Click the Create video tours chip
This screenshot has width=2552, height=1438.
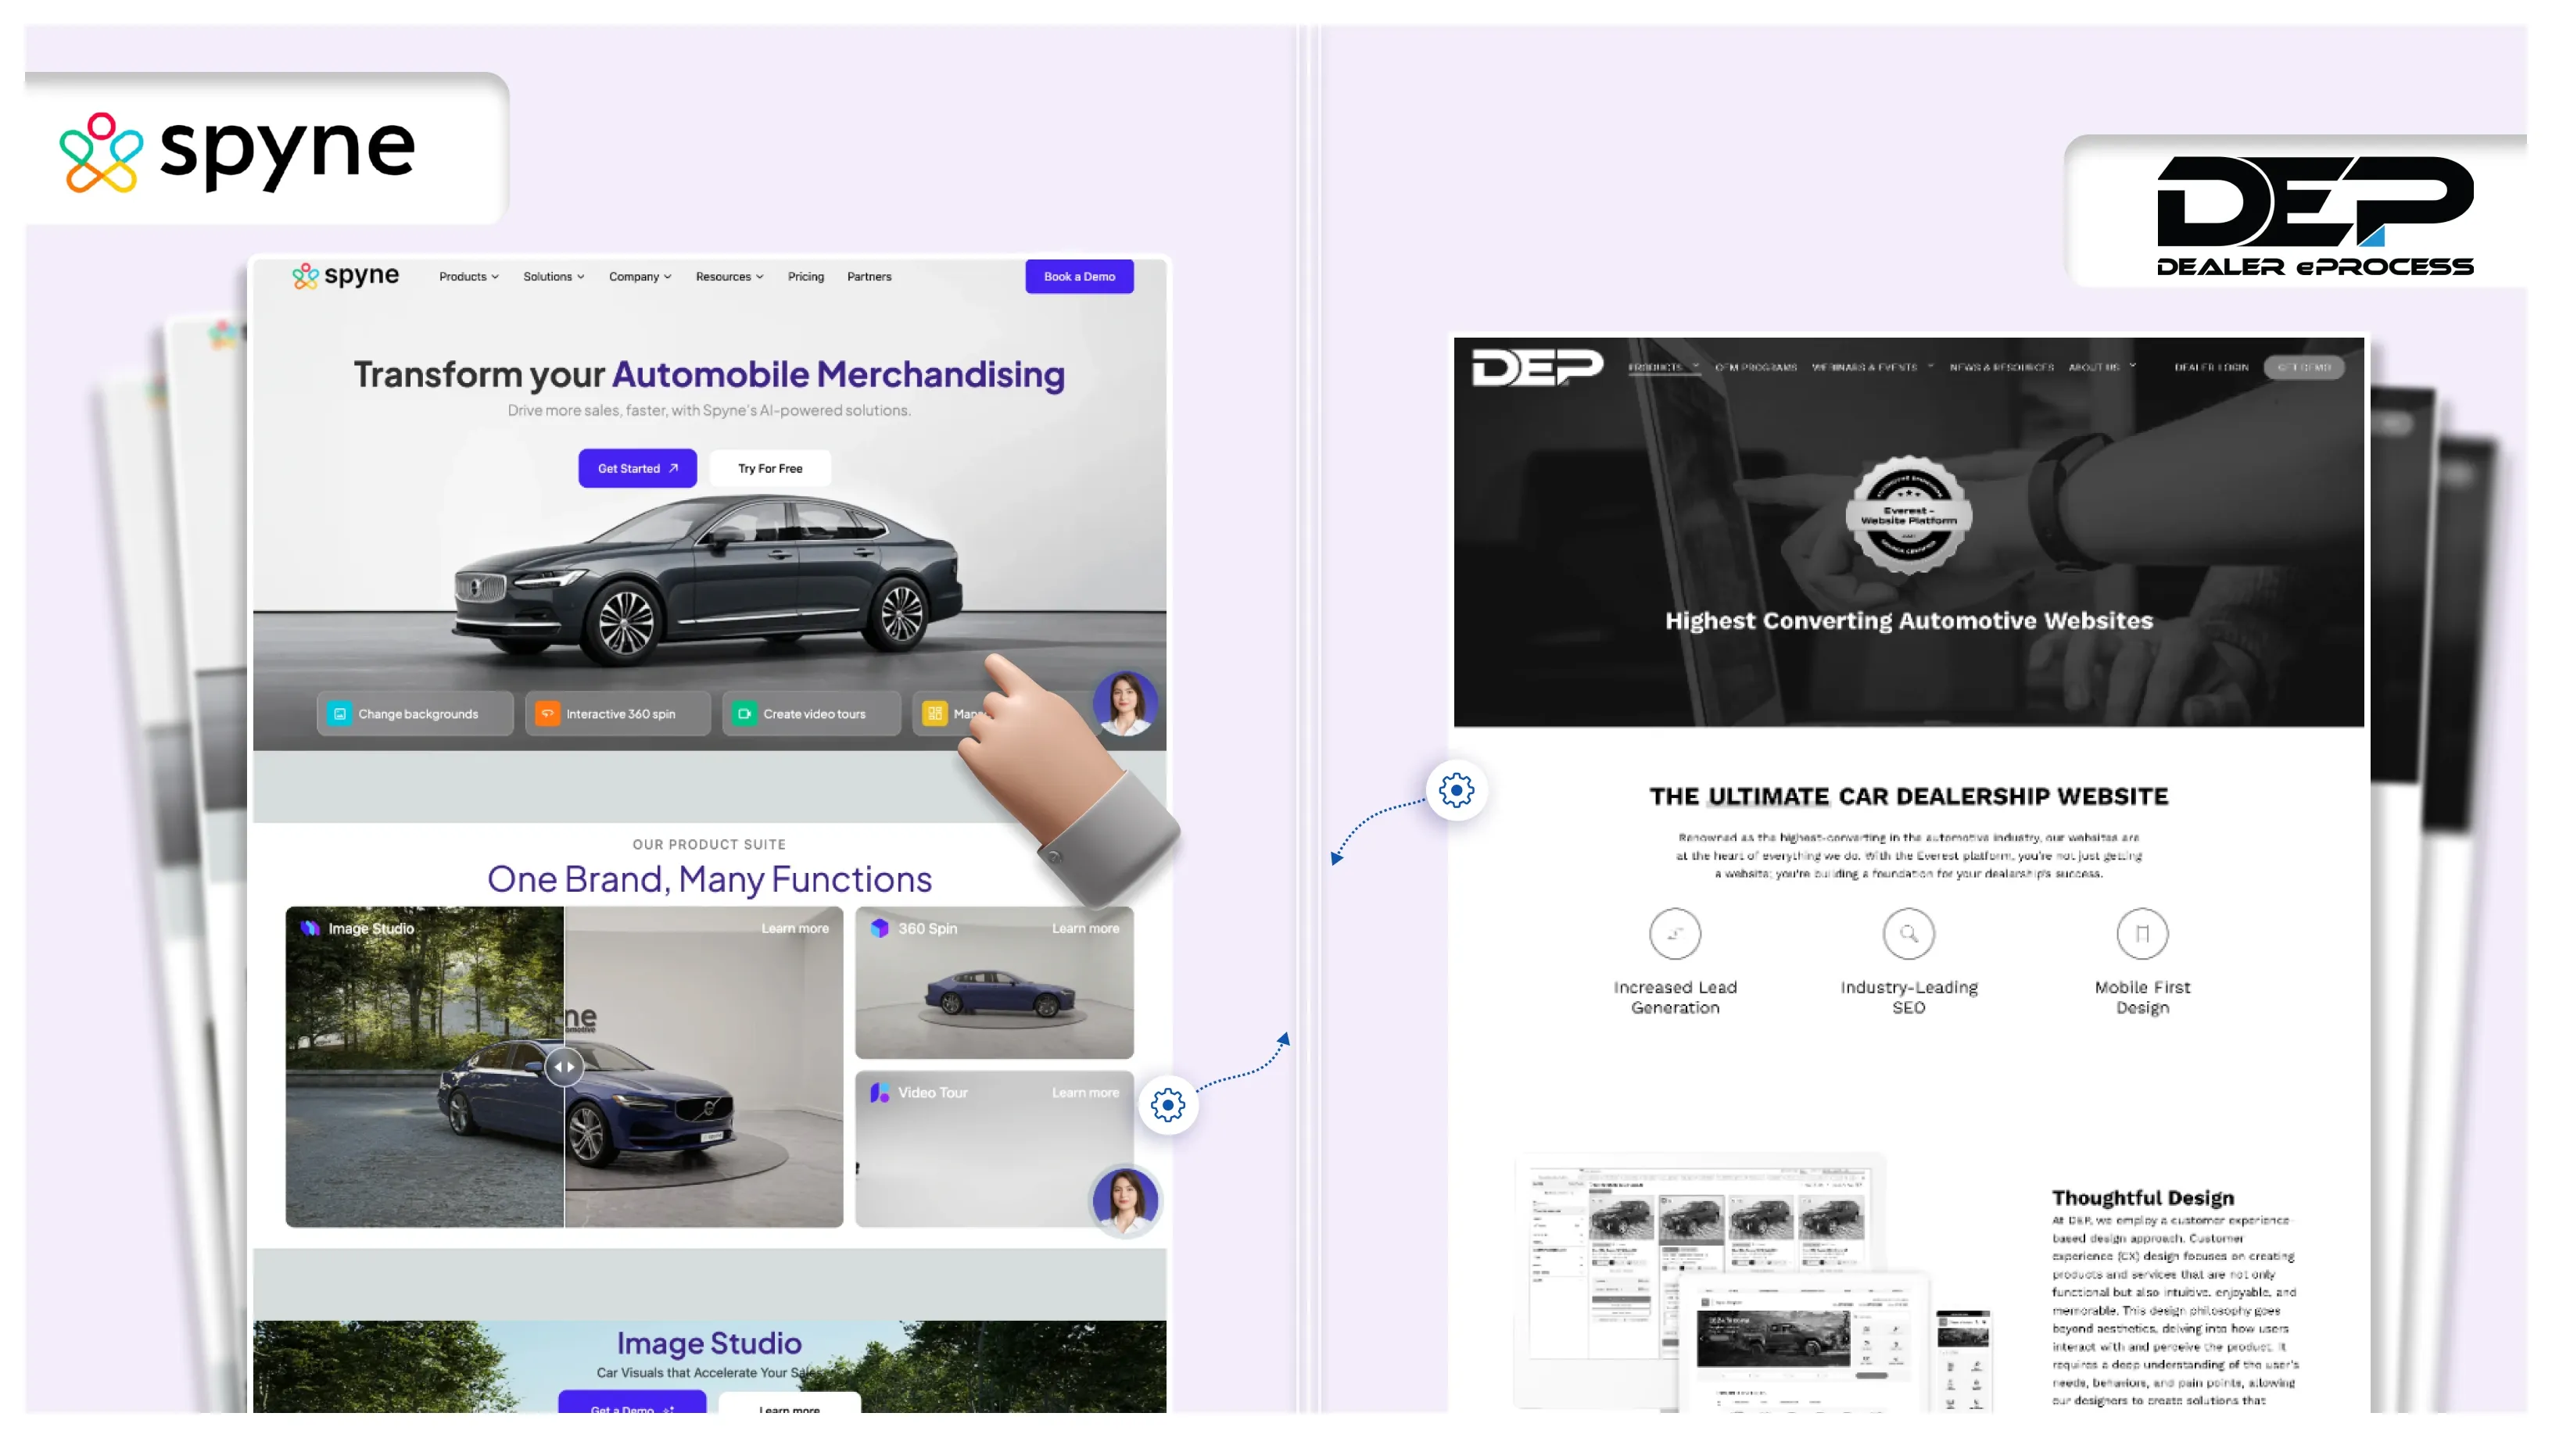click(x=810, y=713)
